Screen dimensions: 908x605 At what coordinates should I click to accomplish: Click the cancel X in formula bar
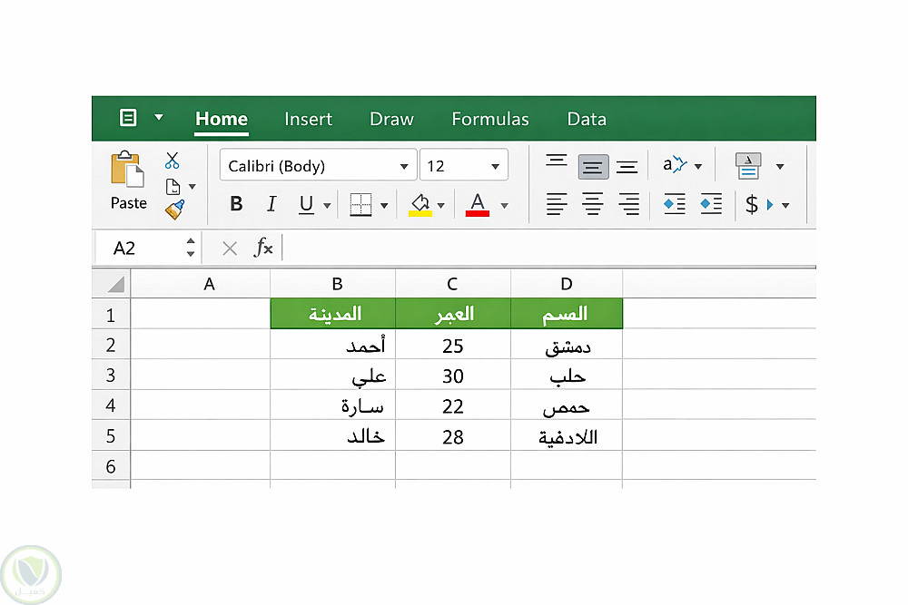point(230,248)
